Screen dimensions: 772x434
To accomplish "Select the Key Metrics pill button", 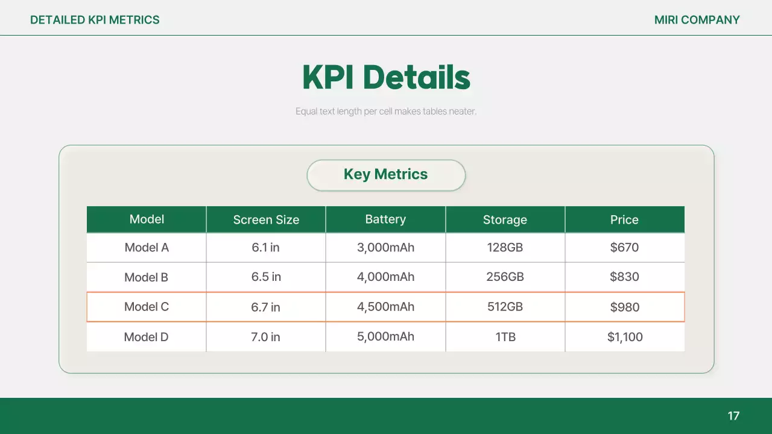I will tap(386, 175).
